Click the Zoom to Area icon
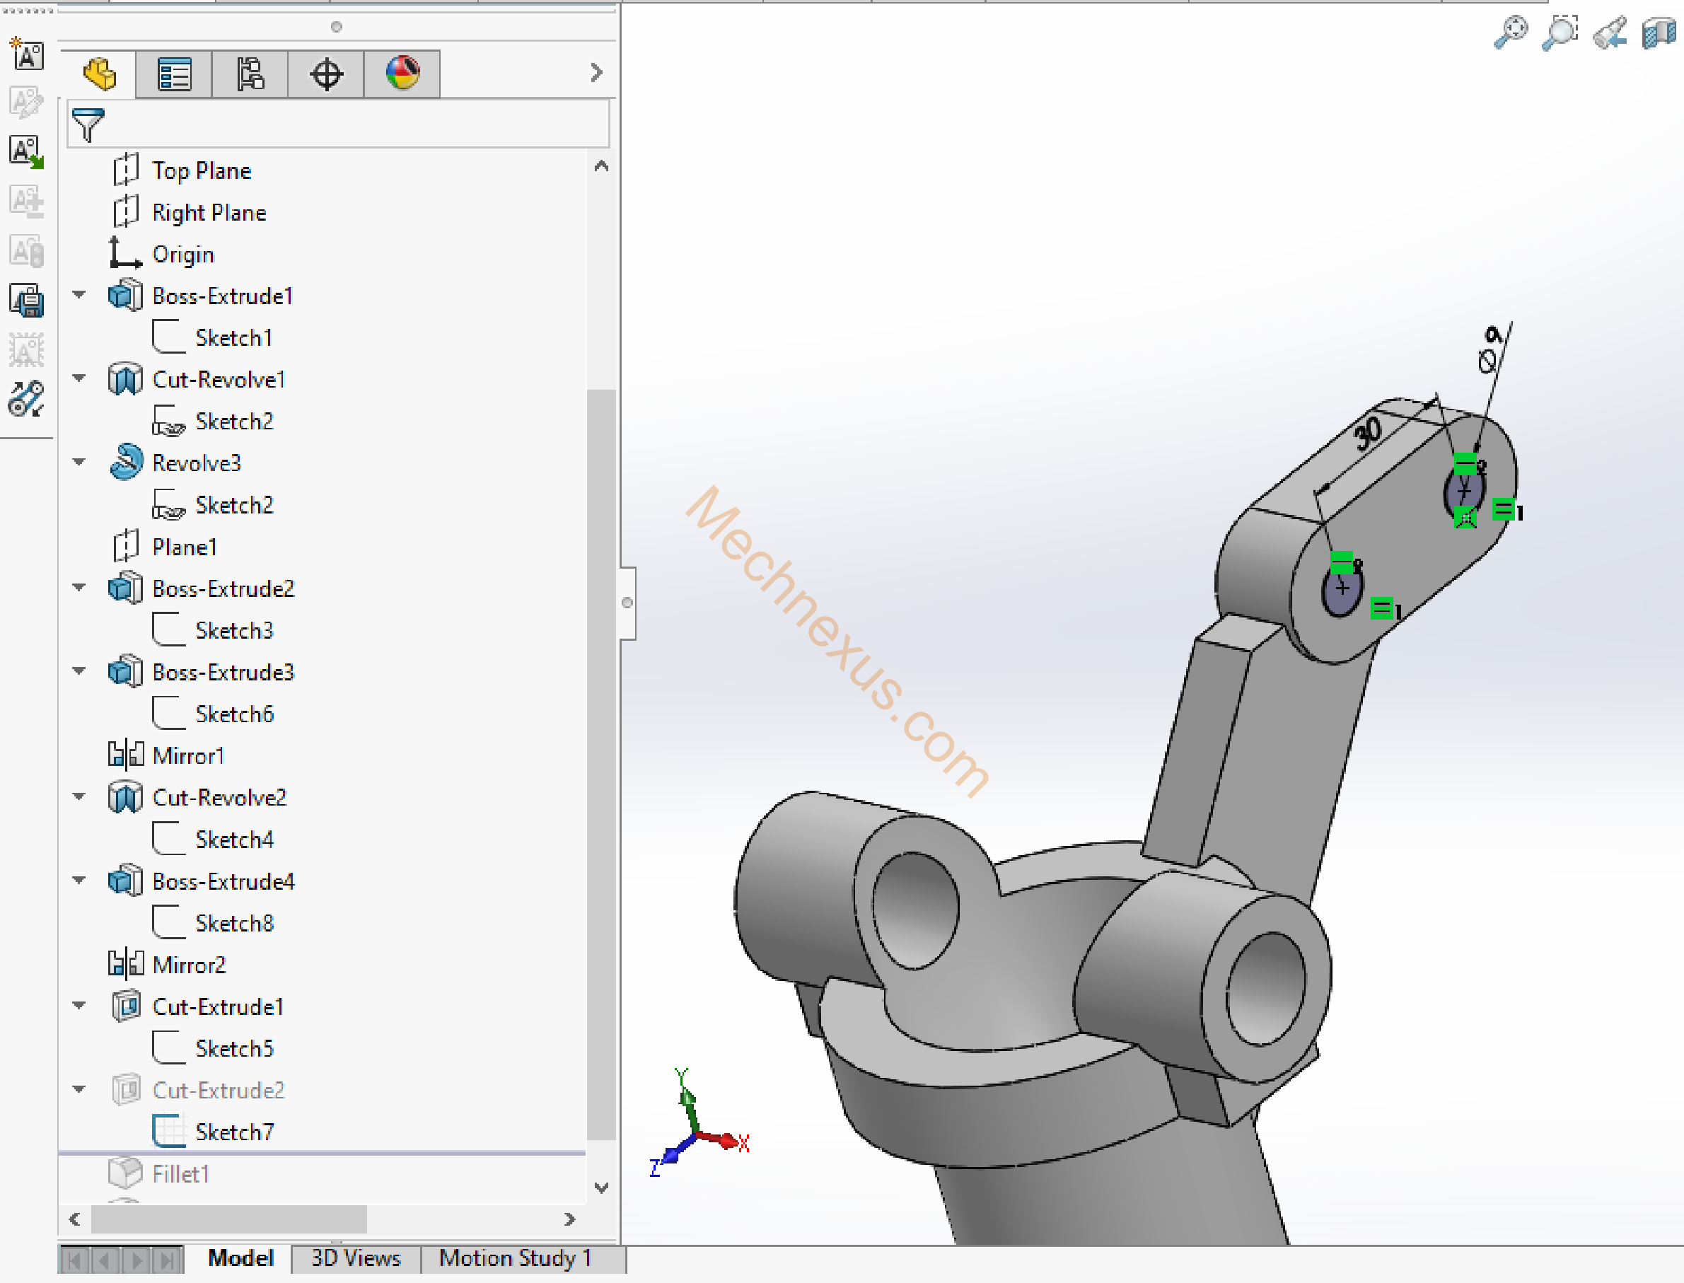1684x1283 pixels. pyautogui.click(x=1560, y=33)
